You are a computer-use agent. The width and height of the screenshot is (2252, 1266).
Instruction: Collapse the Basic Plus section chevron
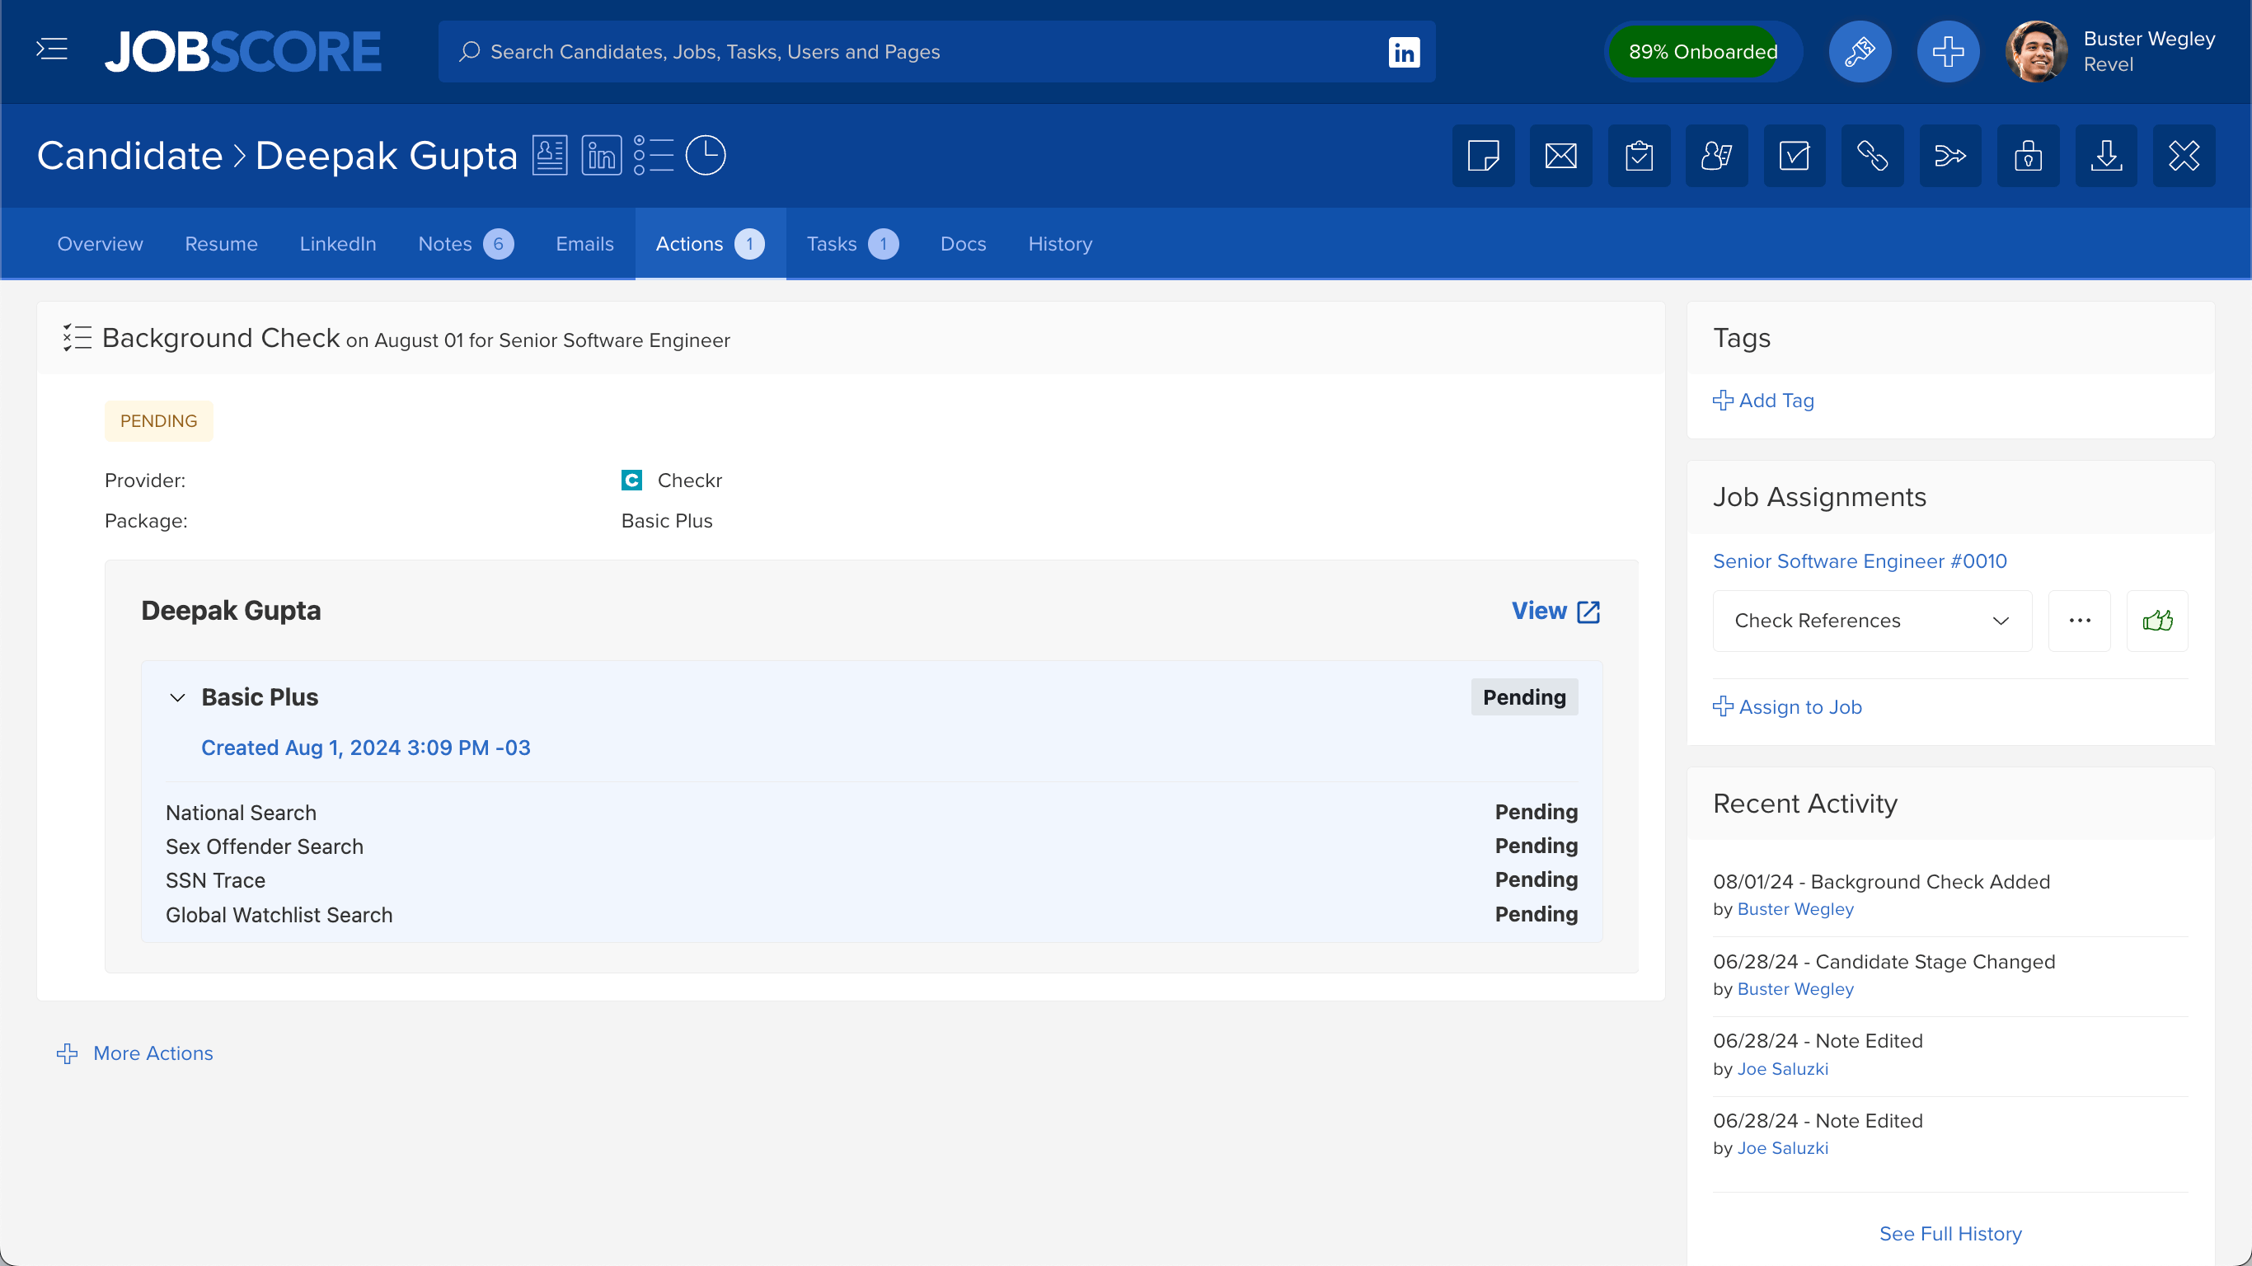pyautogui.click(x=177, y=697)
